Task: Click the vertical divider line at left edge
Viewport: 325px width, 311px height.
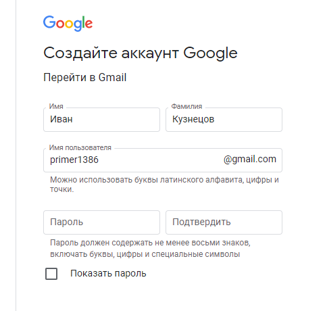Action: pos(16,155)
